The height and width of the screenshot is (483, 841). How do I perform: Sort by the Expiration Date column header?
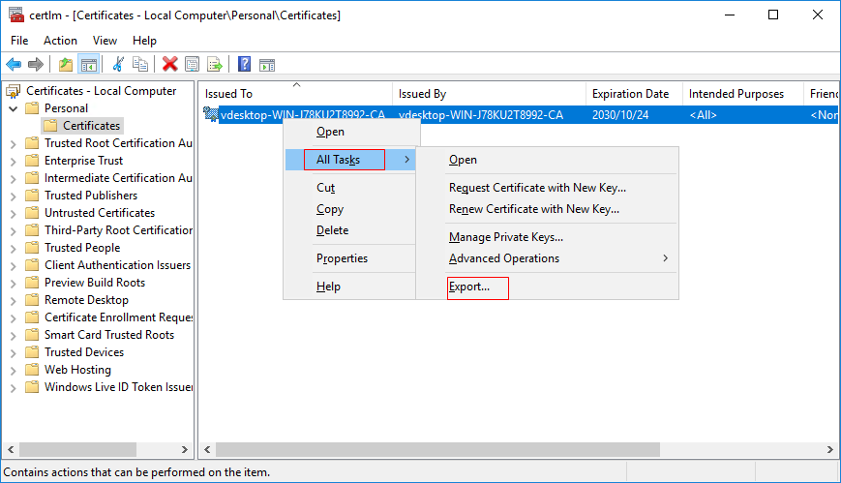pos(630,94)
